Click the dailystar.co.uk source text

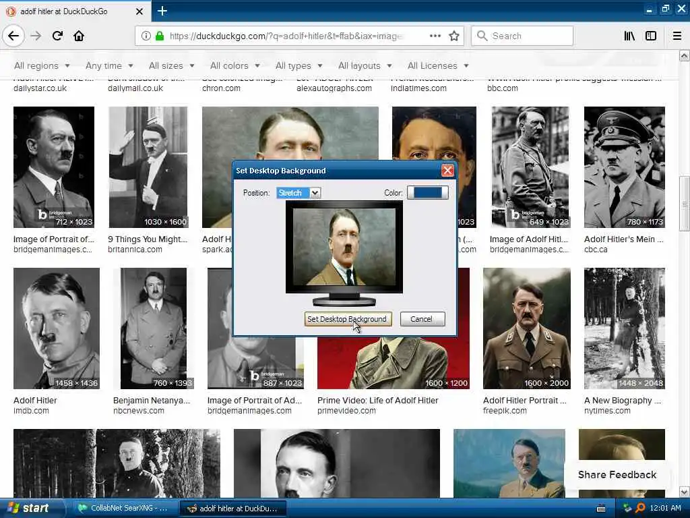40,88
